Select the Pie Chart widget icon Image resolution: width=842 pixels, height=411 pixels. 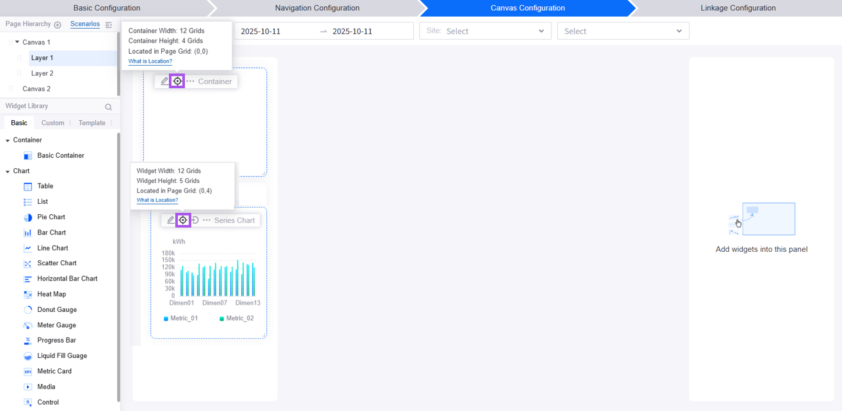(x=28, y=217)
